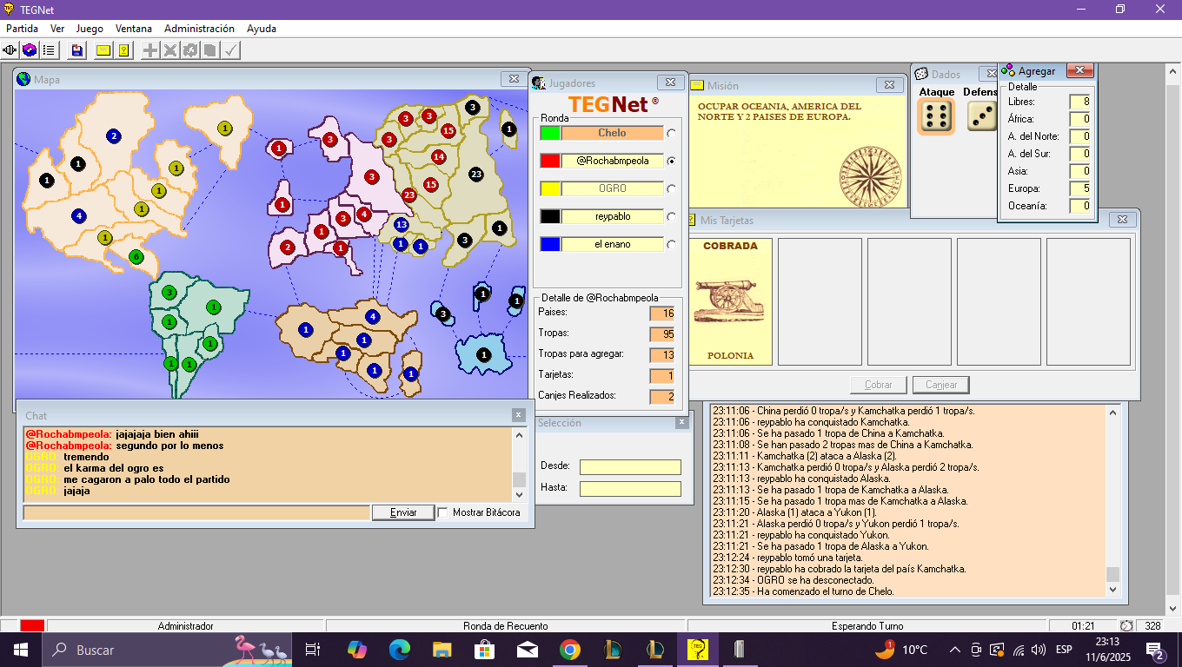Click the checkmark end-turn toolbar icon

pos(230,50)
